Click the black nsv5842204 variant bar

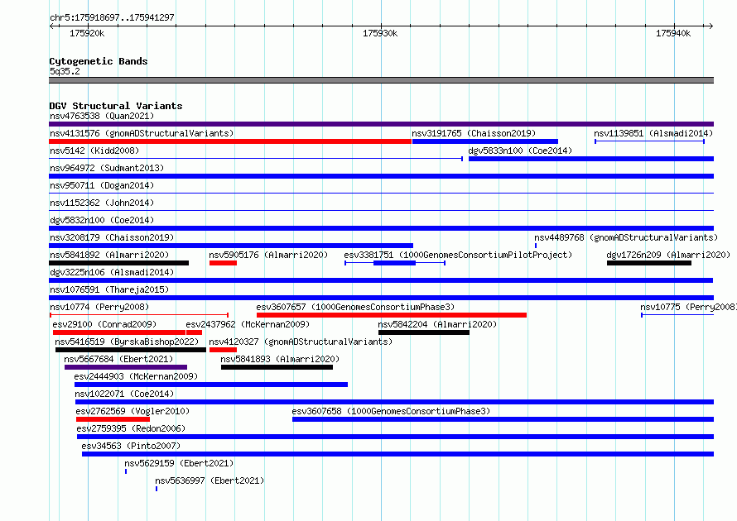pyautogui.click(x=424, y=332)
